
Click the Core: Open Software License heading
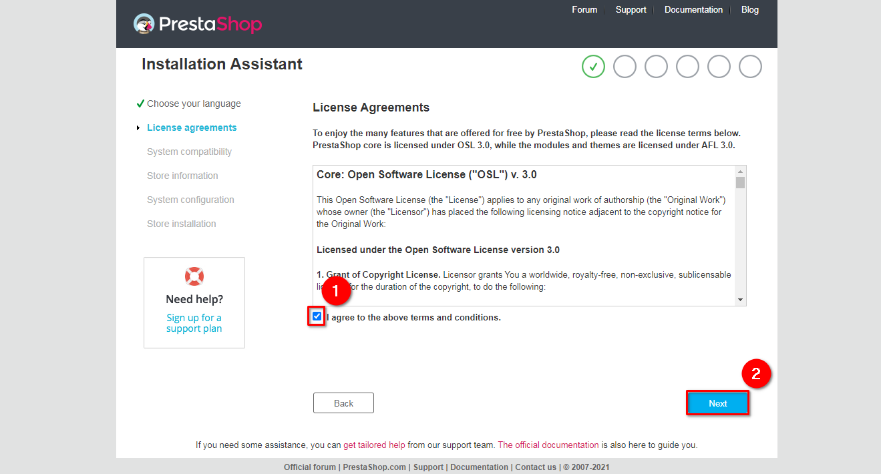tap(427, 175)
